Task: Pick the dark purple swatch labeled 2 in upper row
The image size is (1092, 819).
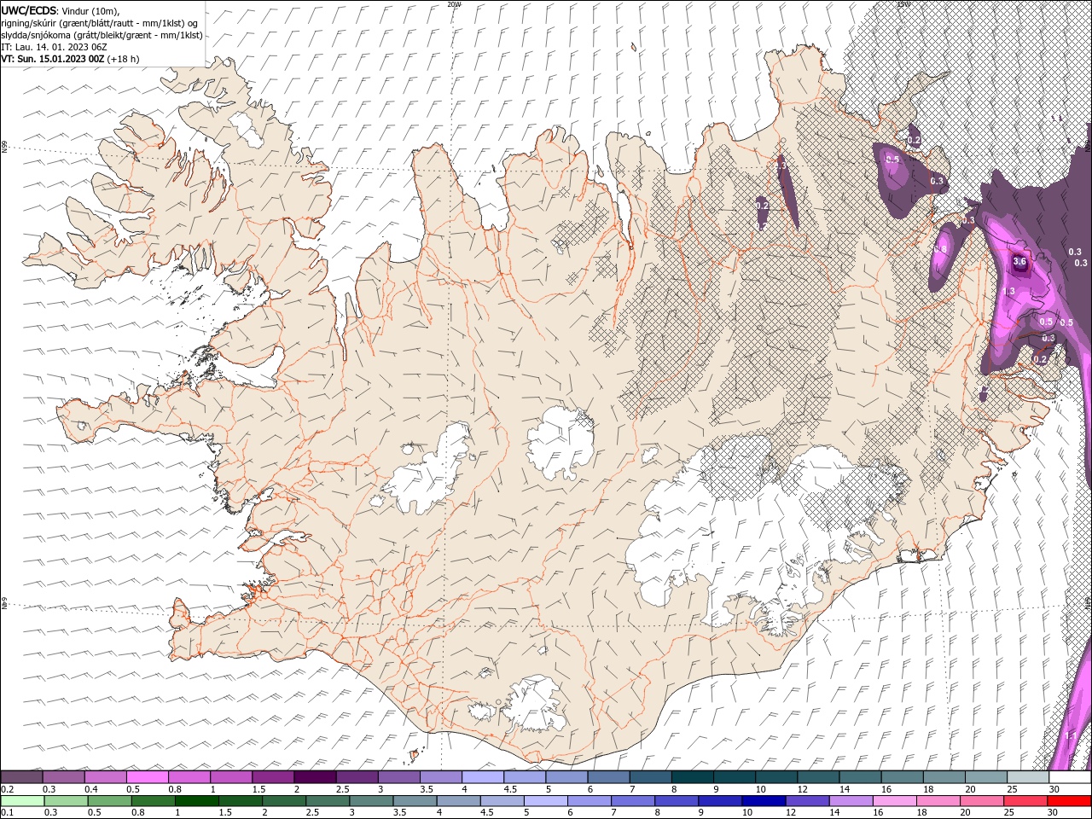Action: click(316, 777)
